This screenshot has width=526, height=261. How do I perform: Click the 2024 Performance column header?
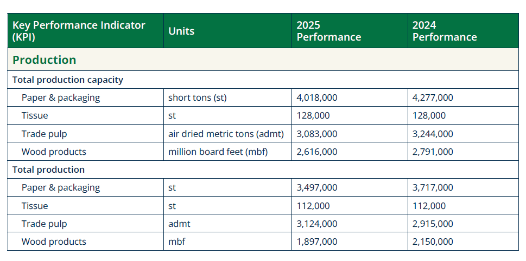[445, 31]
